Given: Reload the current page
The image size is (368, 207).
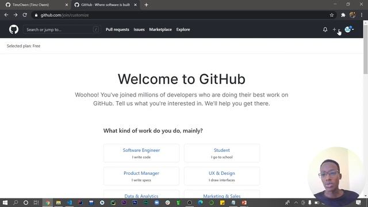Looking at the screenshot, I should pyautogui.click(x=25, y=15).
